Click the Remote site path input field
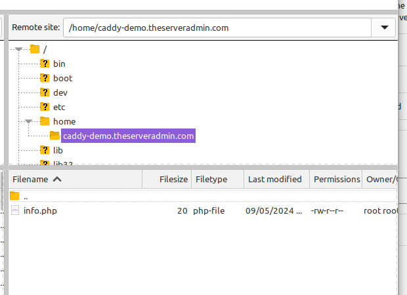 [217, 28]
